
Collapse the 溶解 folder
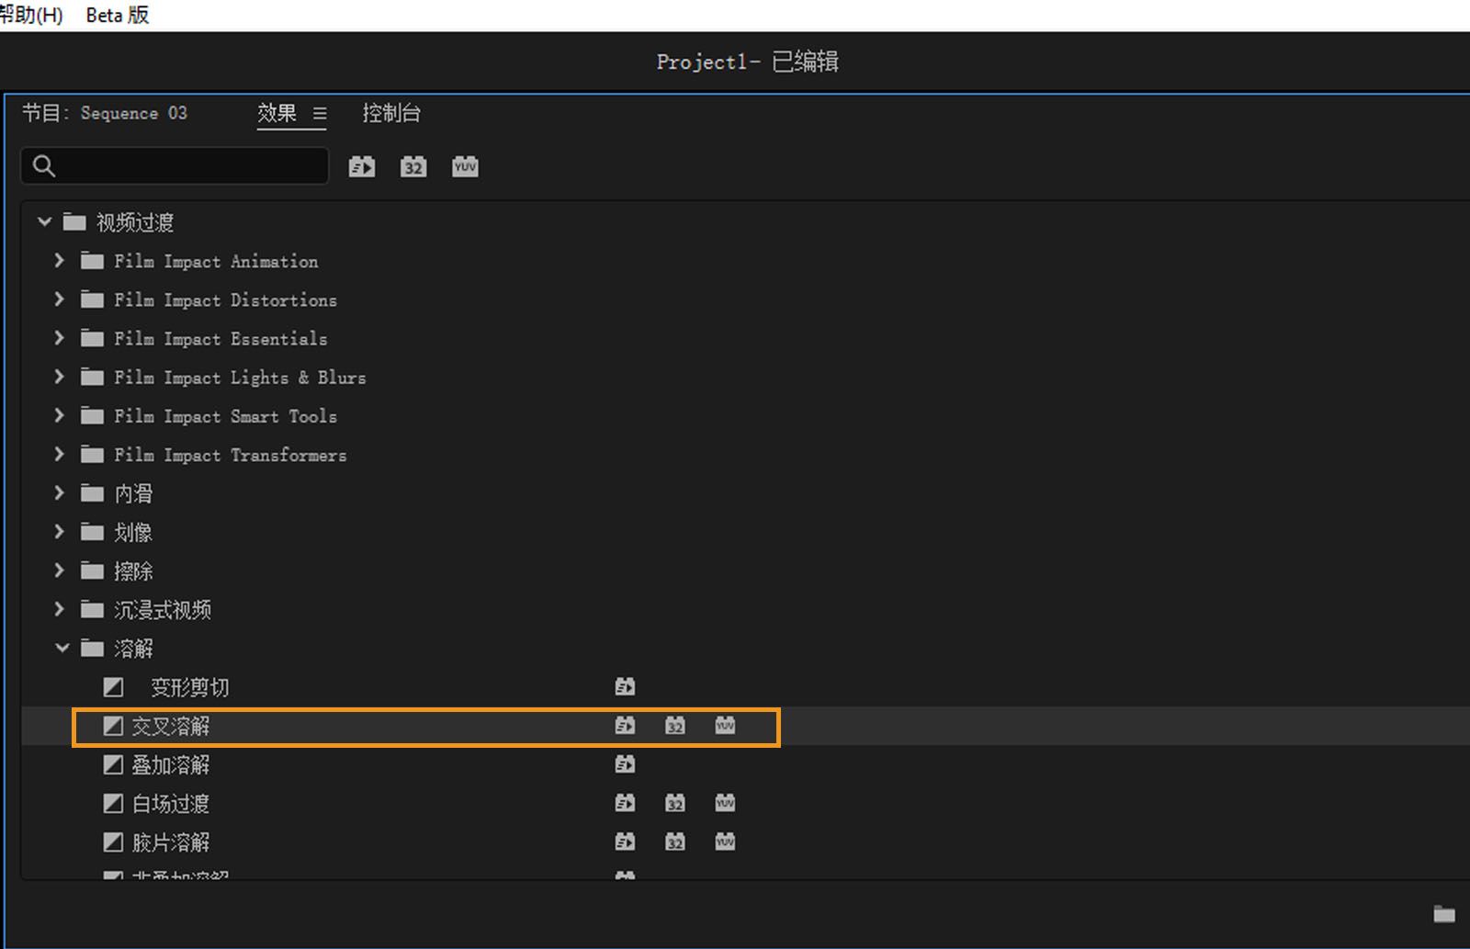pyautogui.click(x=62, y=649)
